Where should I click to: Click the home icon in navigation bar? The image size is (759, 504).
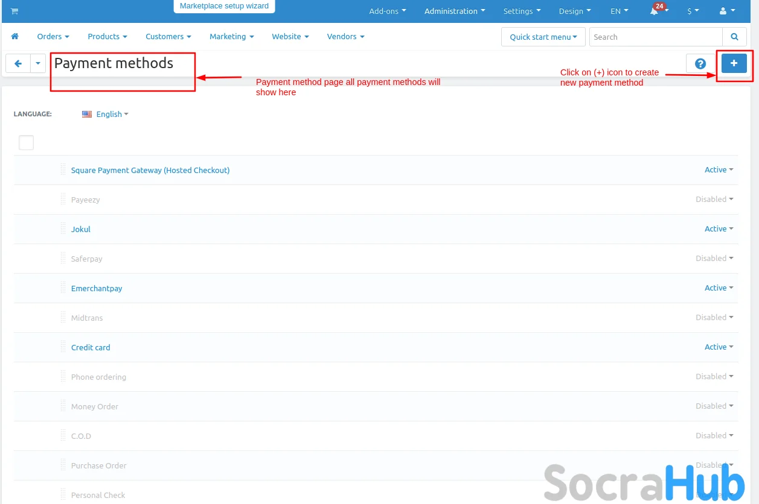click(15, 37)
